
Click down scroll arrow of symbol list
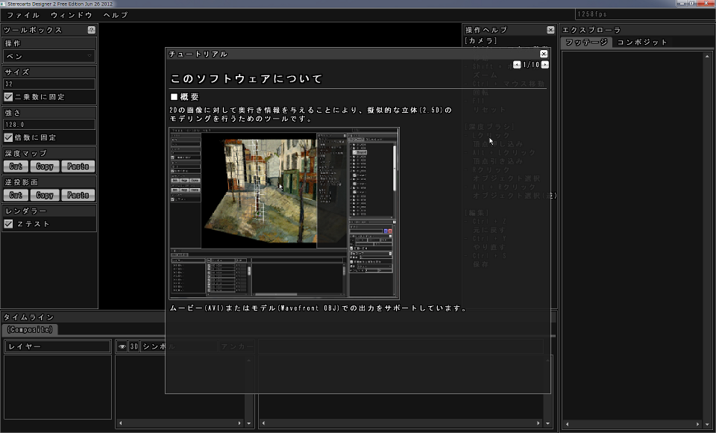249,423
